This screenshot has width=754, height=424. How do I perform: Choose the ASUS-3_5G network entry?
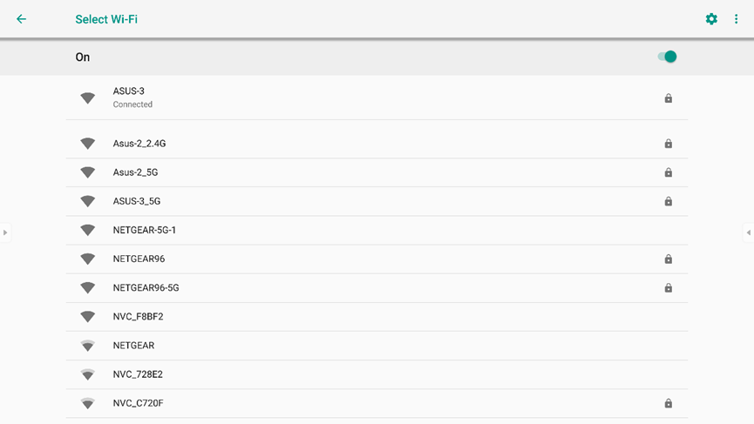pos(377,201)
